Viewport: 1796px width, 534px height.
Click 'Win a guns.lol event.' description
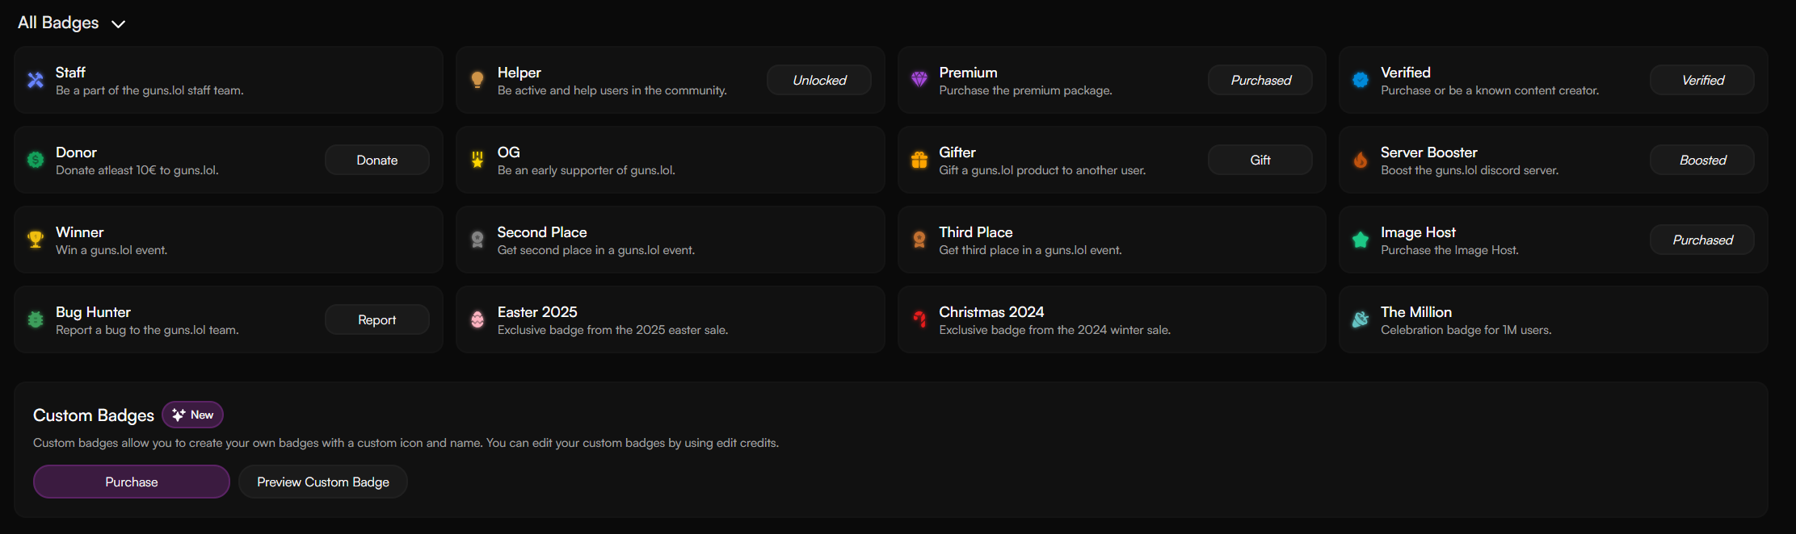tap(111, 250)
